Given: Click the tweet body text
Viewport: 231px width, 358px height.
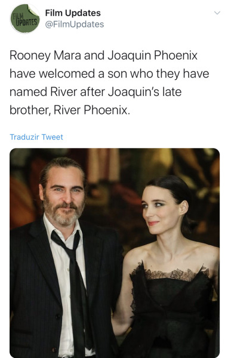Looking at the screenshot, I should pyautogui.click(x=109, y=83).
